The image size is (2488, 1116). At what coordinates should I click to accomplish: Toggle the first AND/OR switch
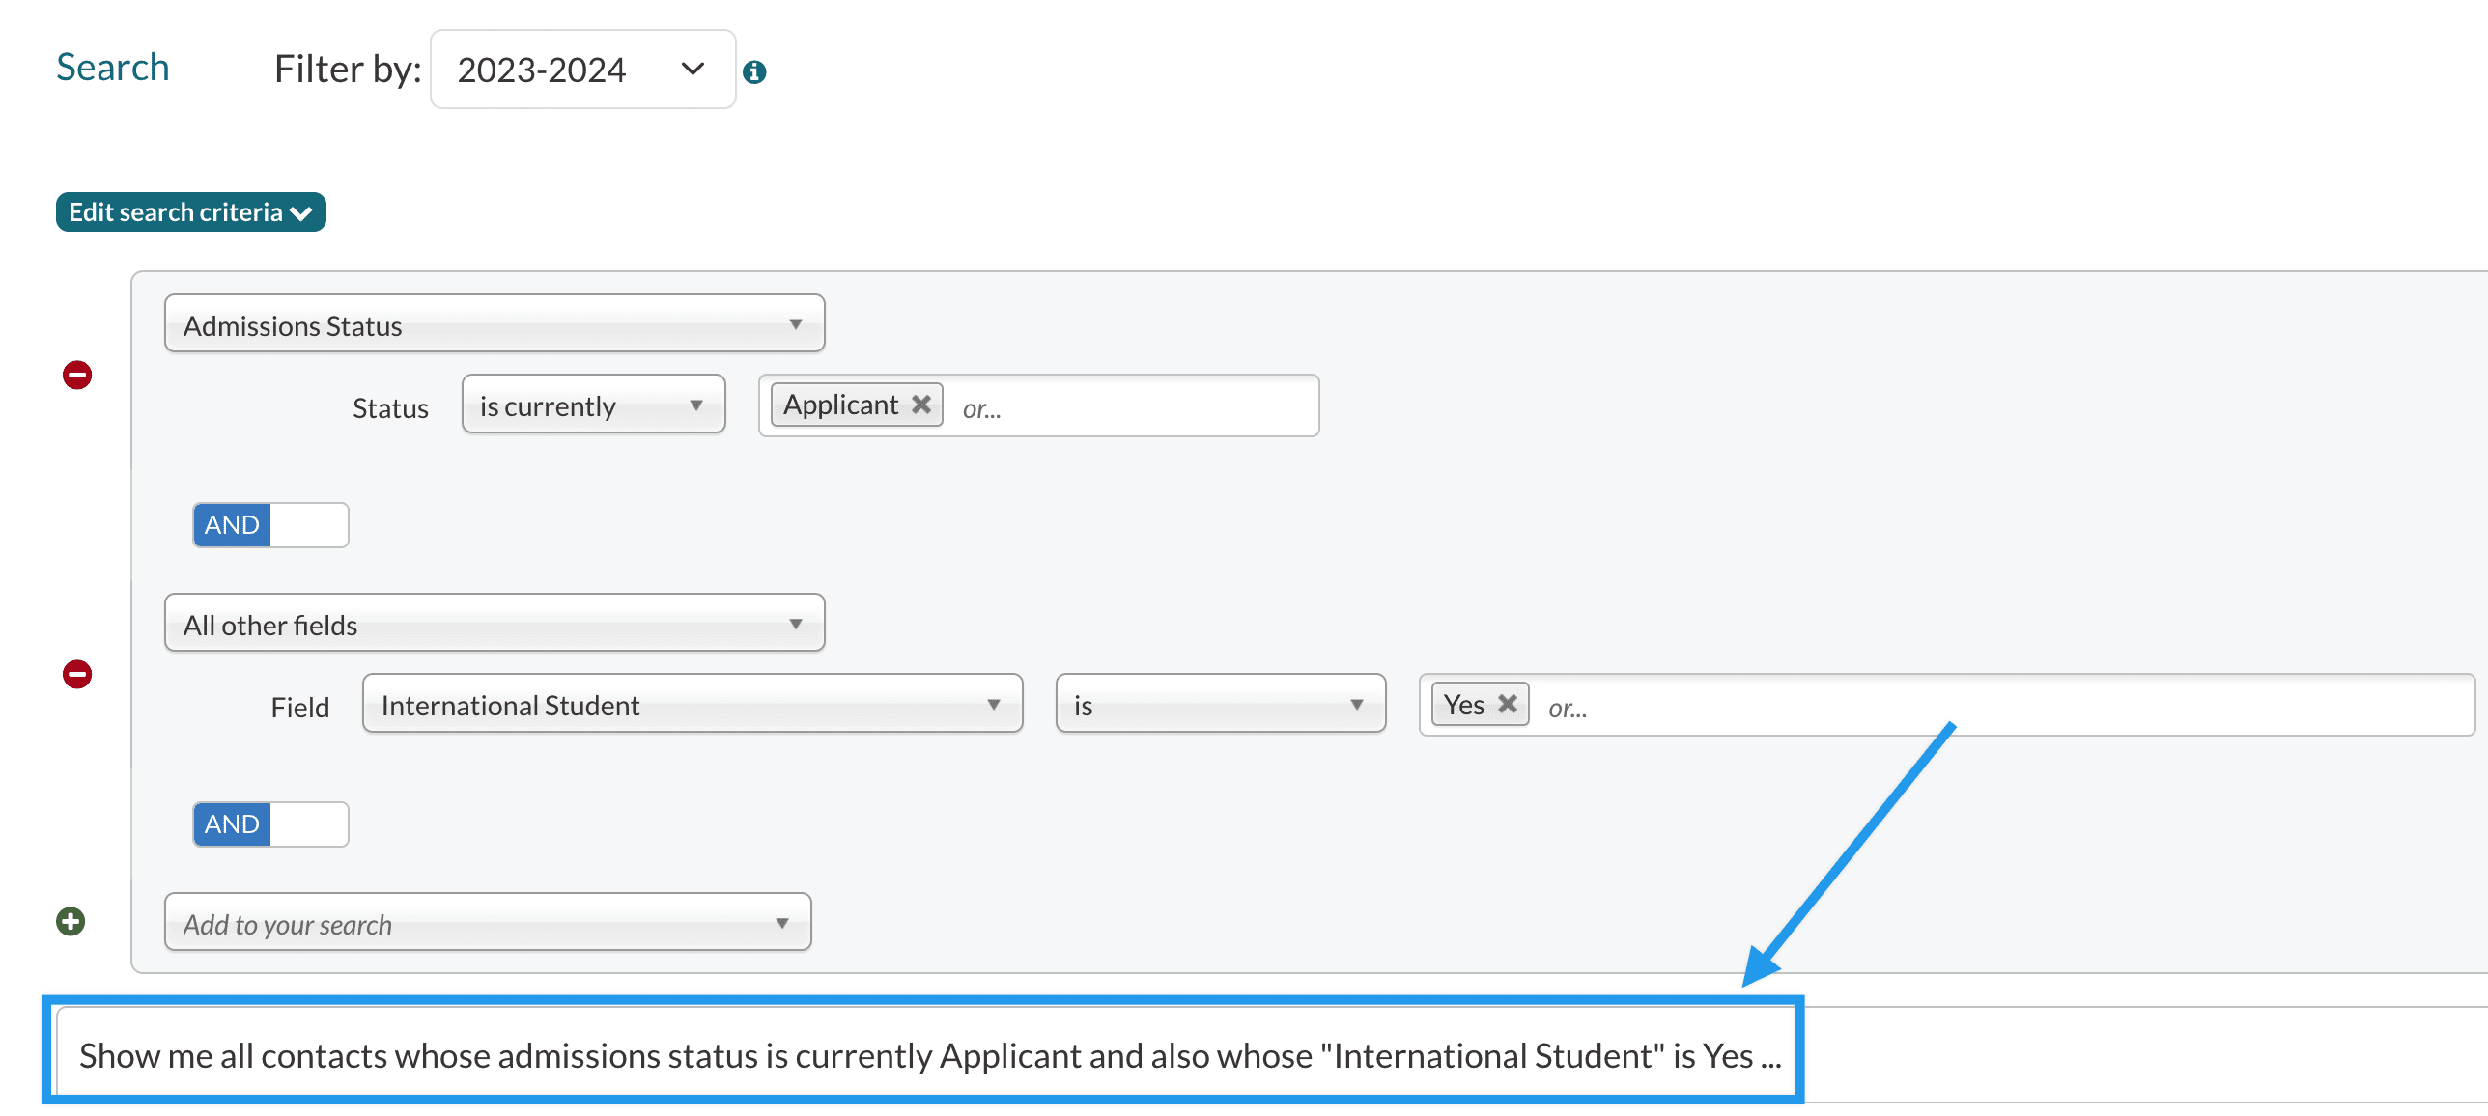point(270,525)
